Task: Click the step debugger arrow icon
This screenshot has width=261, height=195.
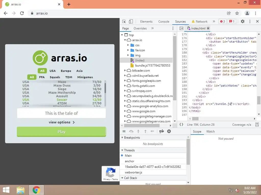Action: [x=152, y=131]
